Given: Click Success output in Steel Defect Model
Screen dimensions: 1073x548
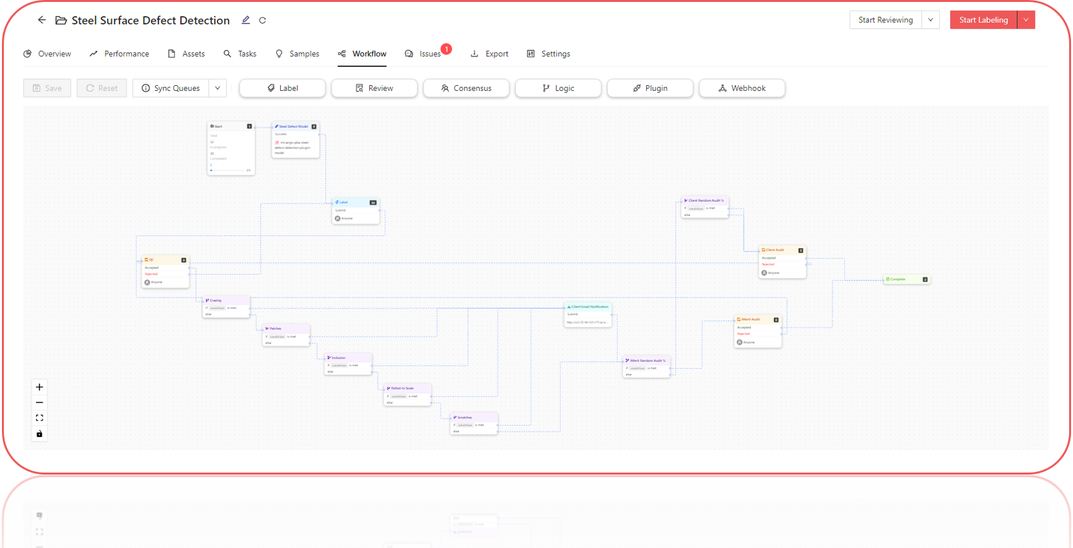Looking at the screenshot, I should point(281,134).
